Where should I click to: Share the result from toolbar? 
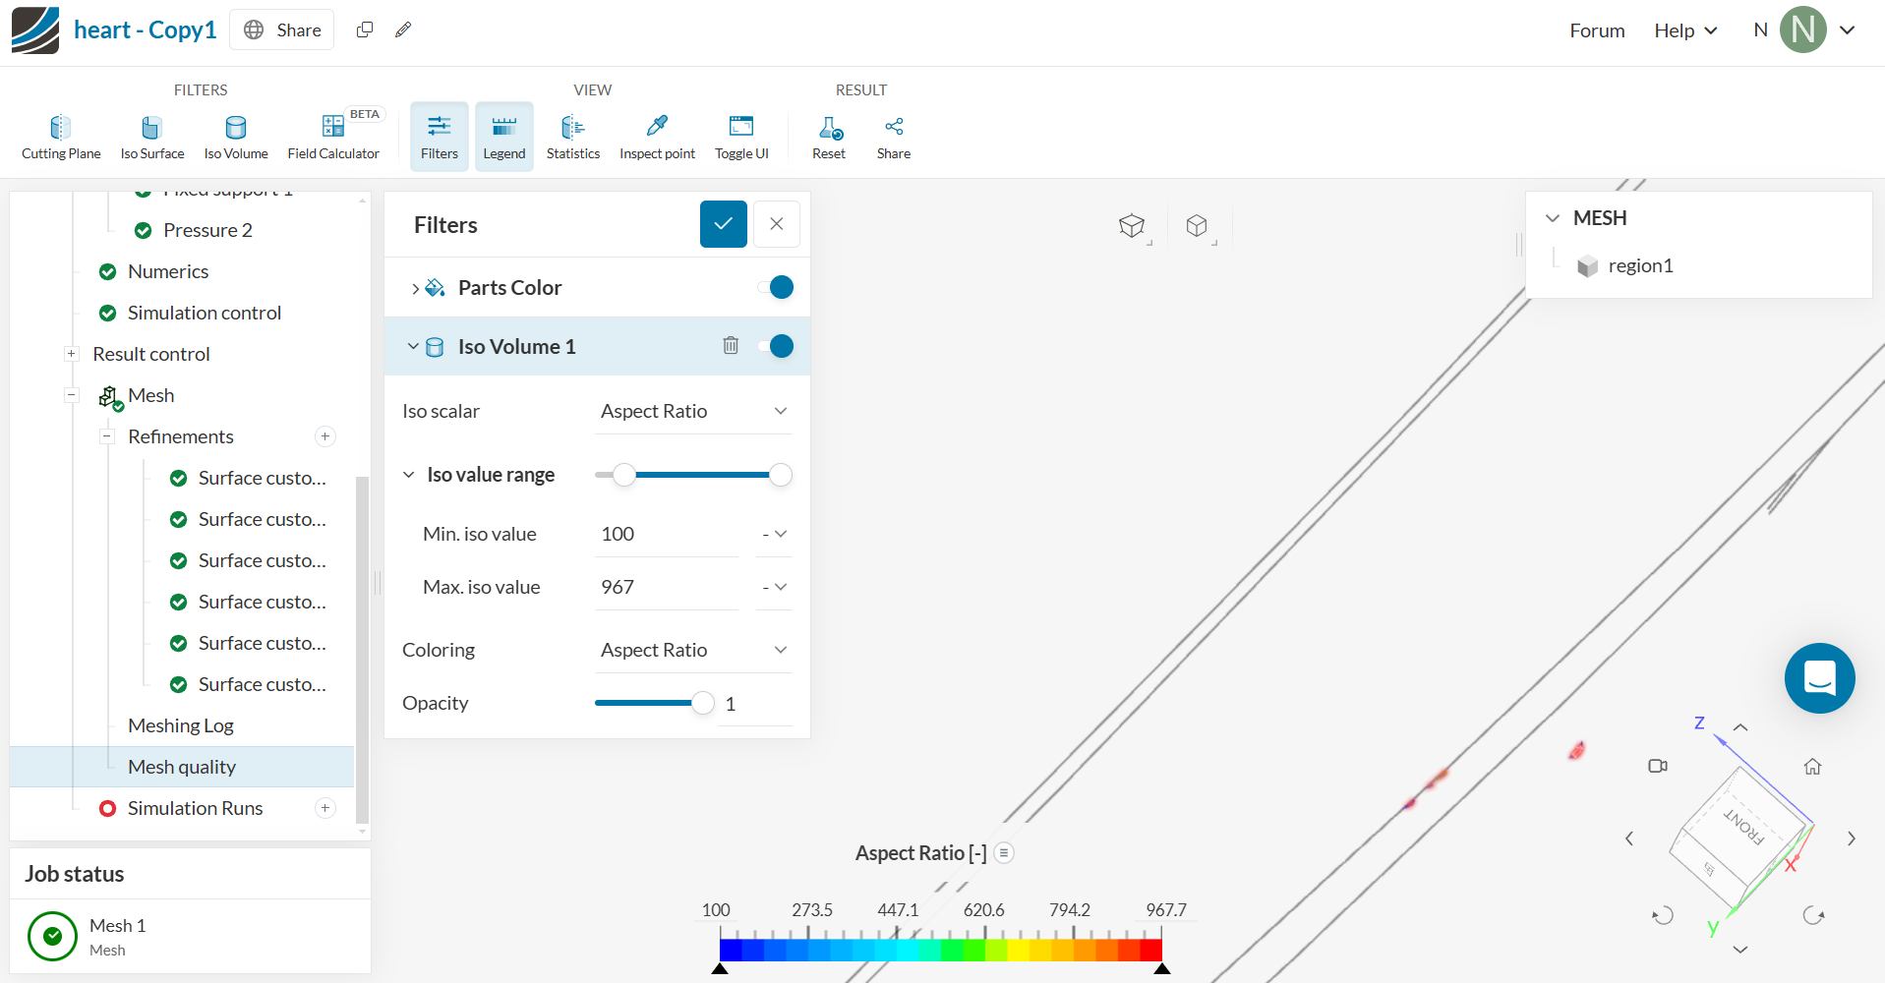tap(894, 137)
